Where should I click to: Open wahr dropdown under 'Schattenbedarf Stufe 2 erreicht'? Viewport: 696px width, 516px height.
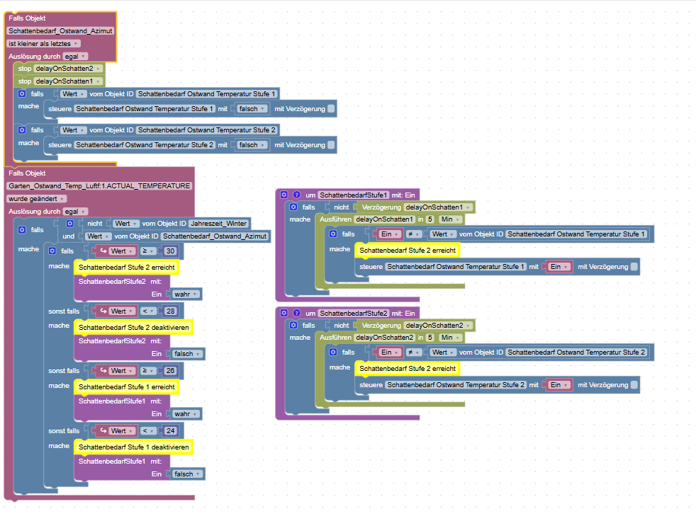pyautogui.click(x=186, y=294)
